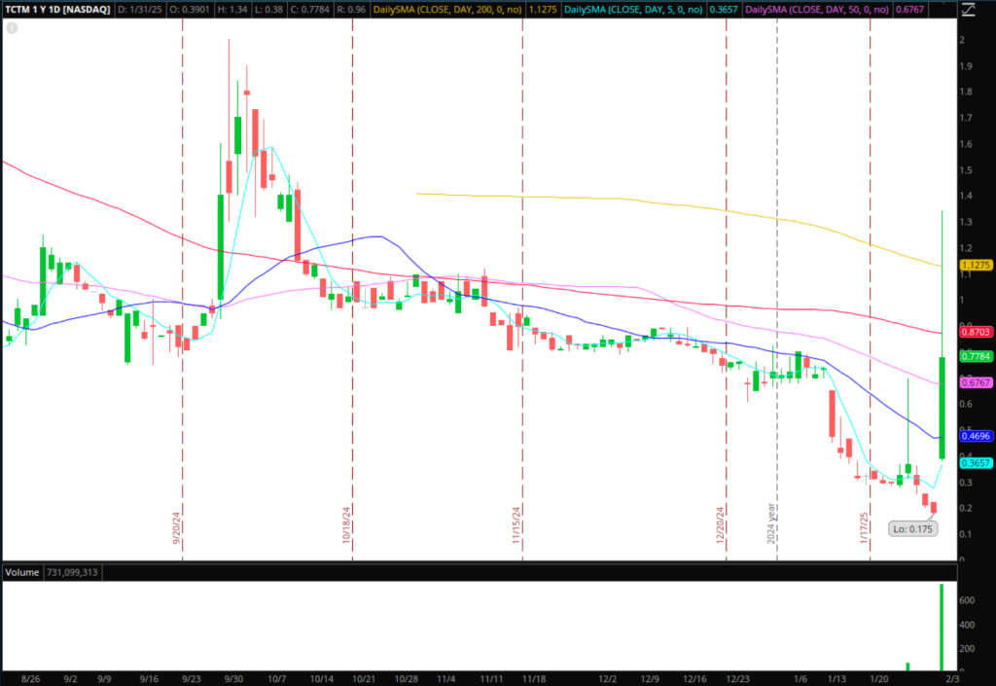The height and width of the screenshot is (686, 996).
Task: Click the 50-day SMA value 0.6767 in the header
Action: coord(909,10)
